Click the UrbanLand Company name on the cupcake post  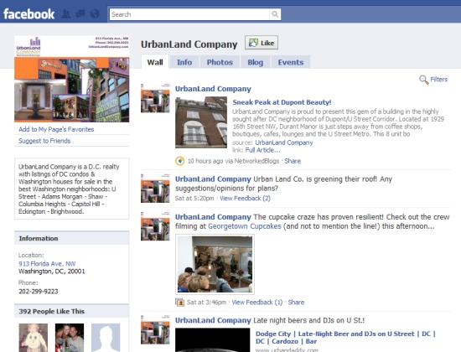click(213, 217)
